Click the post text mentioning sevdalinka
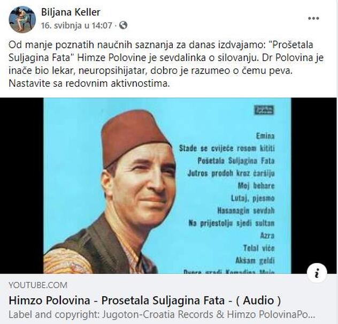 tap(166, 64)
